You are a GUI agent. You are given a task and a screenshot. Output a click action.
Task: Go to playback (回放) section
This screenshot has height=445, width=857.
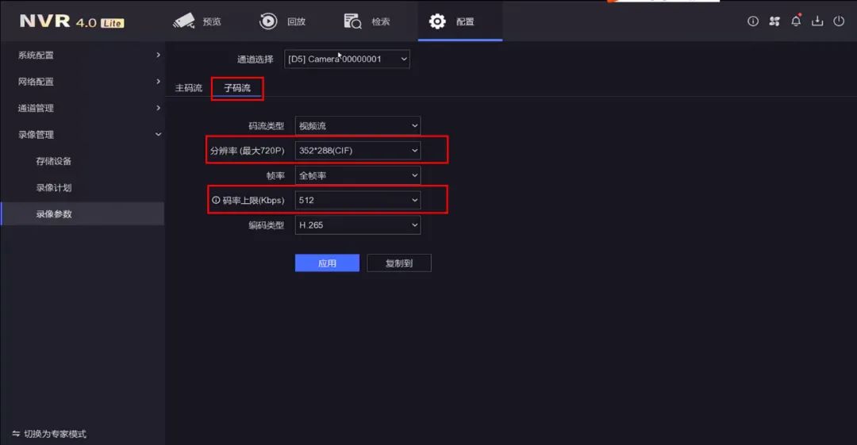pyautogui.click(x=282, y=21)
